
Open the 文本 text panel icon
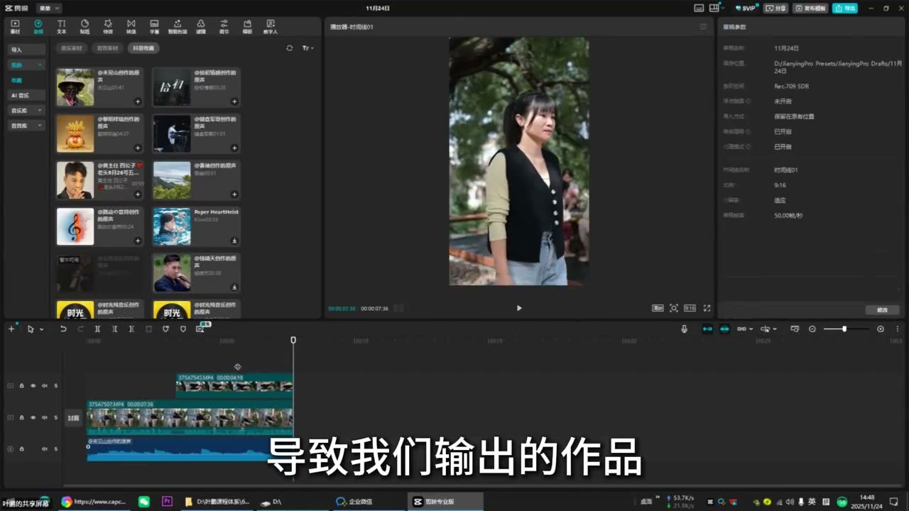tap(61, 27)
